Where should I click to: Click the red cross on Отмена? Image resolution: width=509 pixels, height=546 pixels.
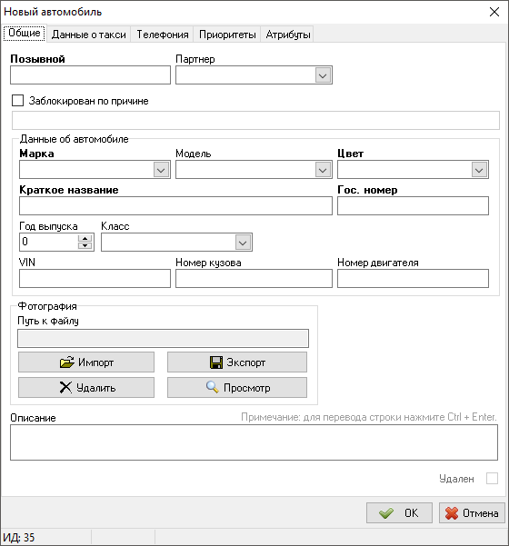(452, 513)
